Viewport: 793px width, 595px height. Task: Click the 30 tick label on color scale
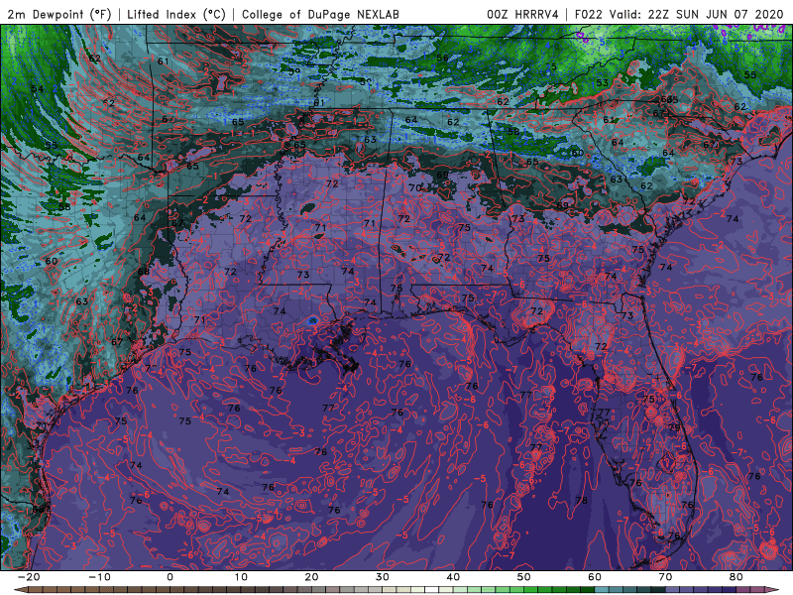coord(383,577)
